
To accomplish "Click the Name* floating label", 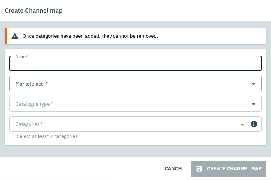I will pyautogui.click(x=22, y=56).
